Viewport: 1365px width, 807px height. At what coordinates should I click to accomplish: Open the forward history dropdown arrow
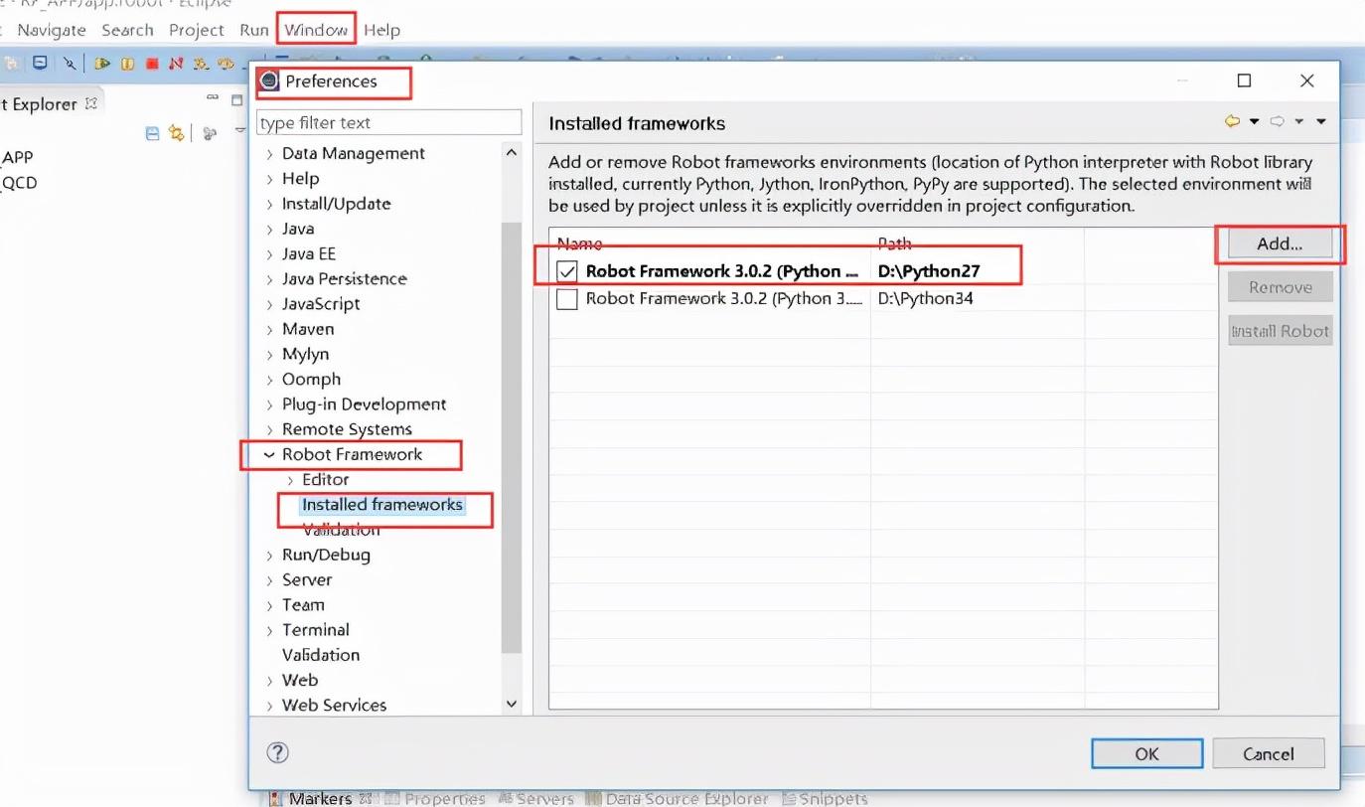click(1299, 122)
